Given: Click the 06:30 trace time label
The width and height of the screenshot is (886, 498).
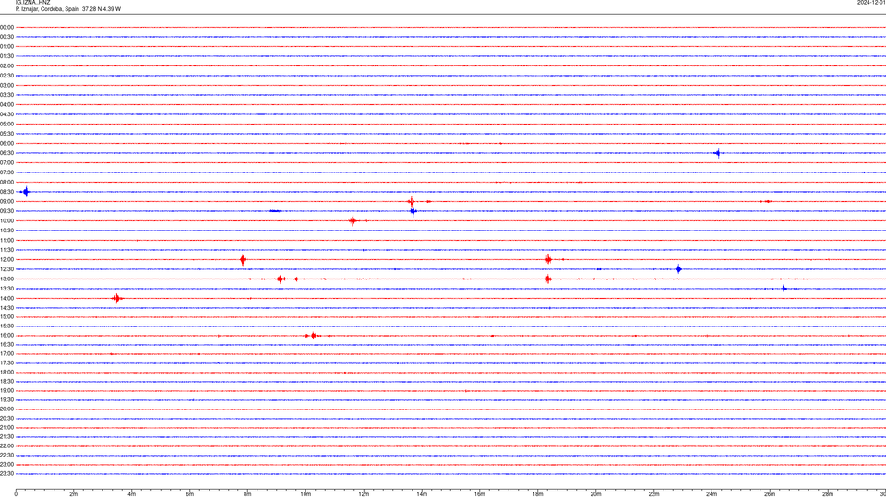Looking at the screenshot, I should click(6, 153).
